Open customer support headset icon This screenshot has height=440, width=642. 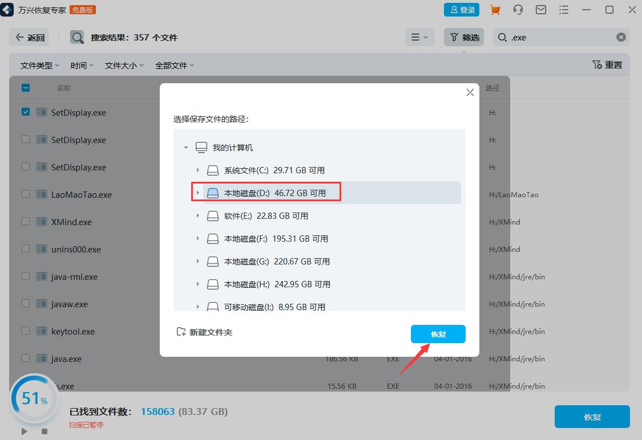(x=518, y=10)
